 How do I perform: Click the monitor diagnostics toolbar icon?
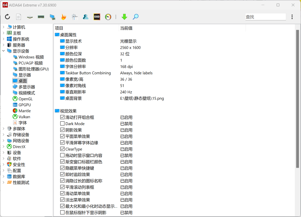[52, 17]
